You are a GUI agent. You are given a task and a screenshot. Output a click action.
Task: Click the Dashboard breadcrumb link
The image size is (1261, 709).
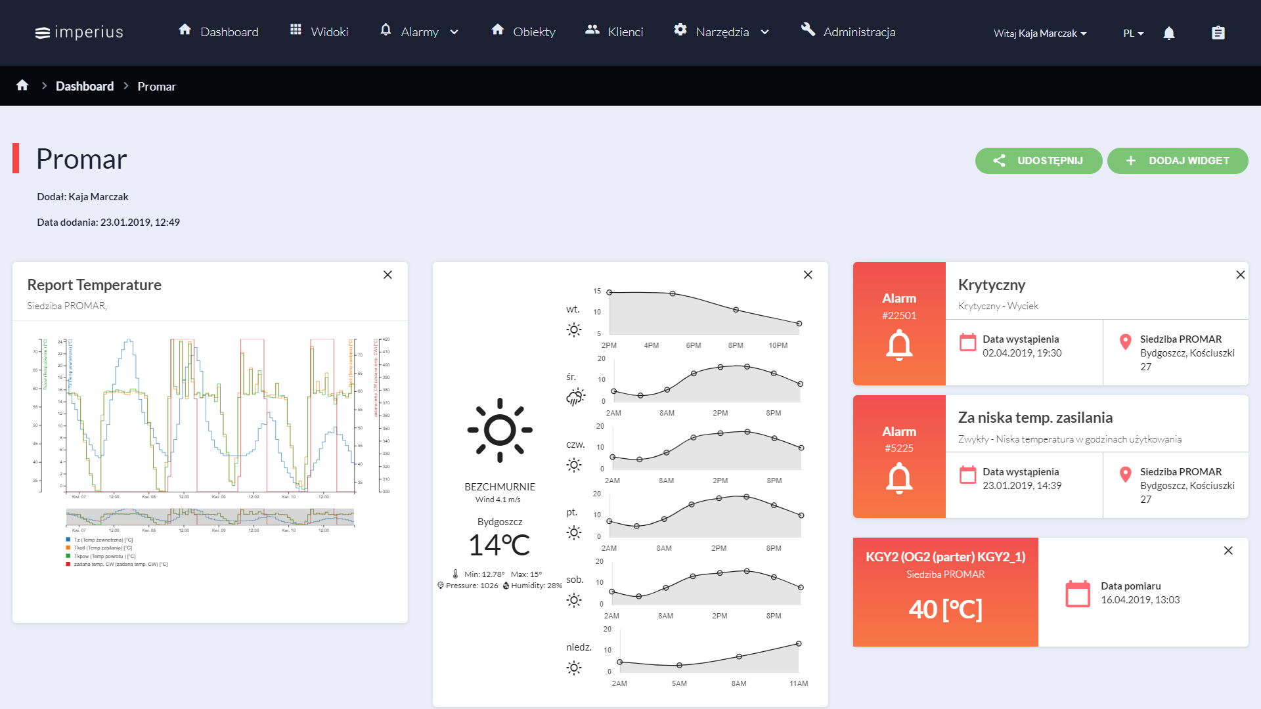point(85,86)
